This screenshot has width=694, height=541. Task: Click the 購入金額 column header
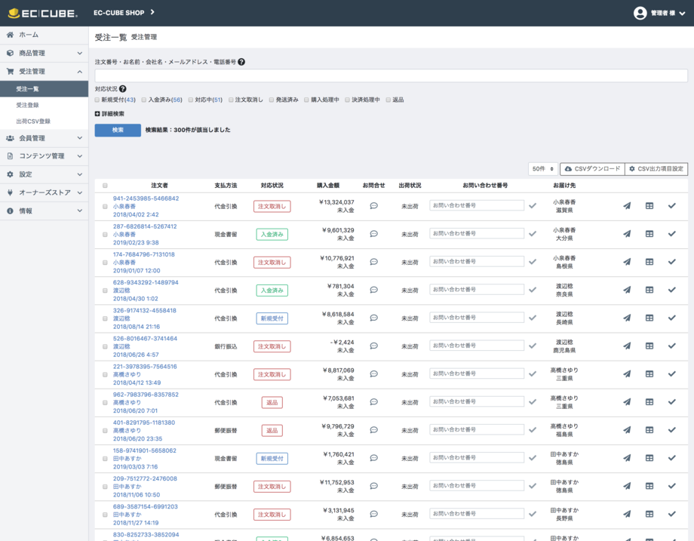coord(328,186)
